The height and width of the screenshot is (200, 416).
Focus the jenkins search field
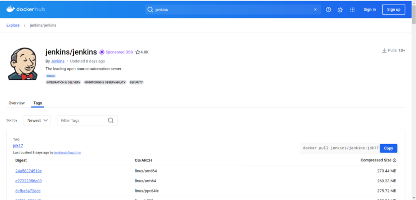tap(233, 9)
